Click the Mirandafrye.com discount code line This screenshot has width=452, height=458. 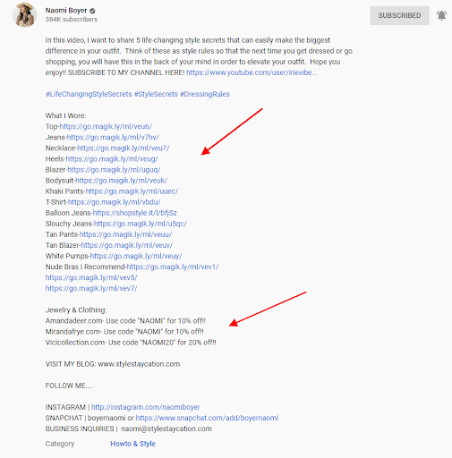coord(124,332)
